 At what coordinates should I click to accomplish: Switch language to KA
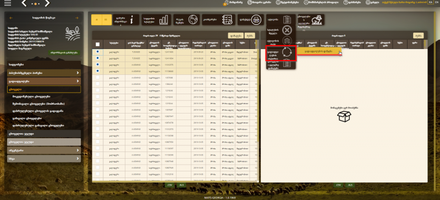pos(430,2)
